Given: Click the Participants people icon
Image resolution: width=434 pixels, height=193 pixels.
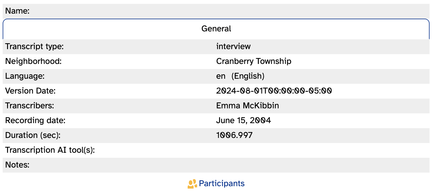Looking at the screenshot, I should tap(192, 184).
